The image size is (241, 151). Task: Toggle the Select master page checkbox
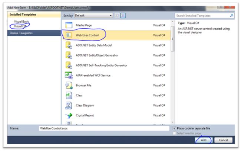point(174,133)
